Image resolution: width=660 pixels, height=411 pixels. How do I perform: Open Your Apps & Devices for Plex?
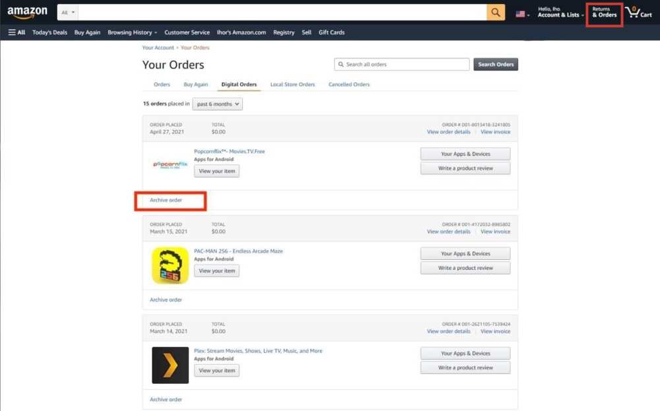coord(465,354)
